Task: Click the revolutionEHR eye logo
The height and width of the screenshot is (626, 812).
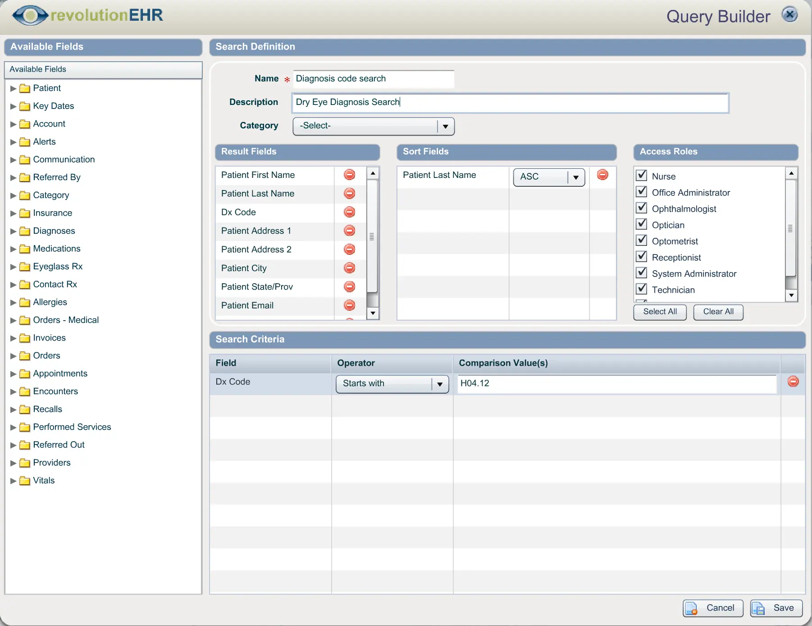Action: tap(30, 15)
